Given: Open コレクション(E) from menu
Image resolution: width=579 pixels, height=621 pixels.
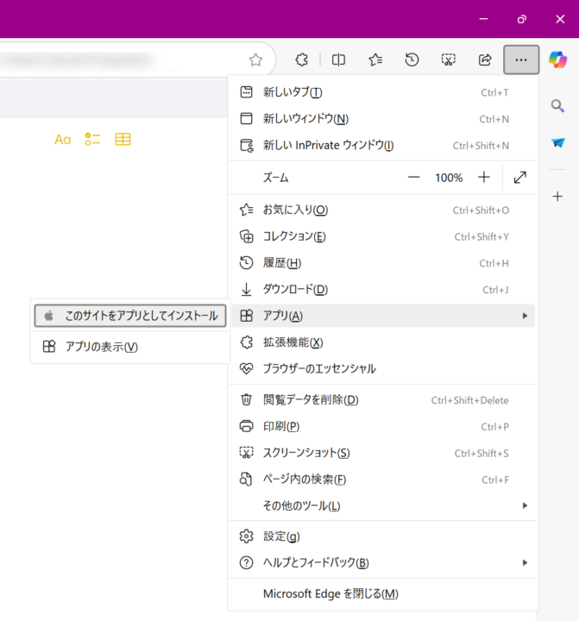Looking at the screenshot, I should [x=383, y=236].
